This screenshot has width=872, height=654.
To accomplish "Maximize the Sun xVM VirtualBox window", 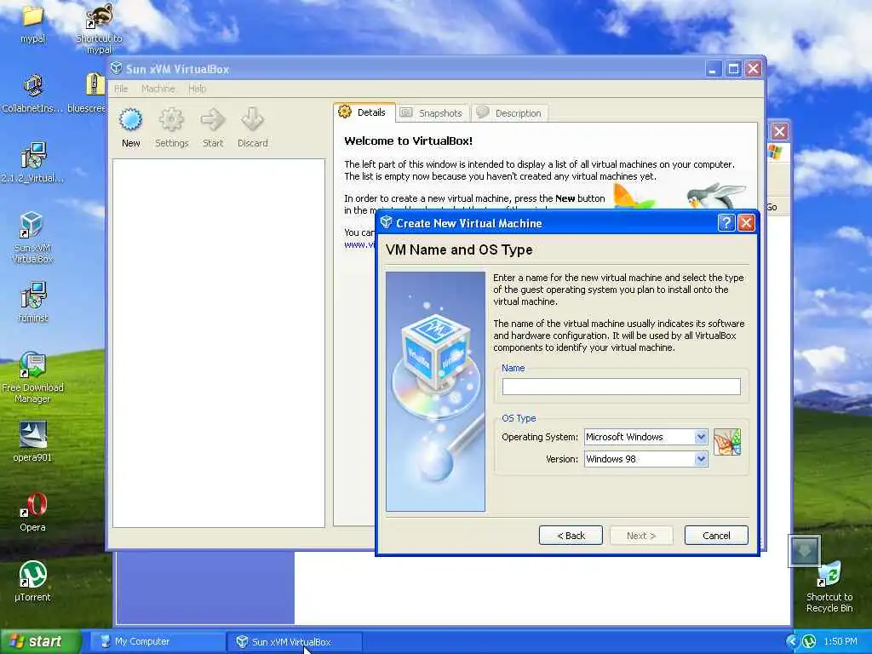I will (733, 69).
